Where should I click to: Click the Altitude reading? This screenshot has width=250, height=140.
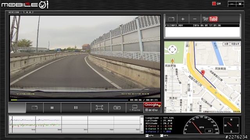coord(159,123)
